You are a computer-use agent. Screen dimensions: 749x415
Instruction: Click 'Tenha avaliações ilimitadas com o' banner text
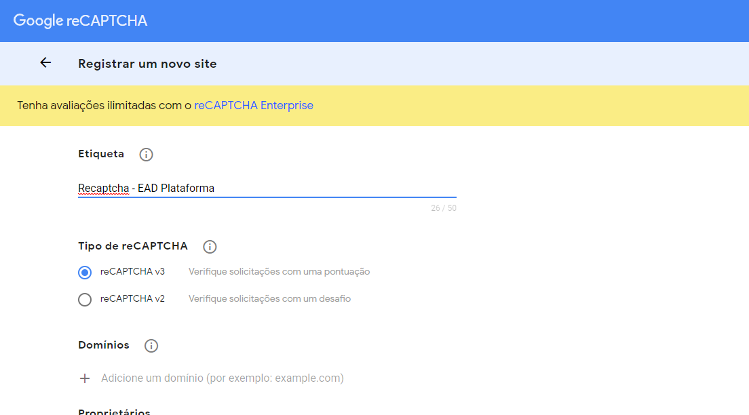[x=104, y=106]
